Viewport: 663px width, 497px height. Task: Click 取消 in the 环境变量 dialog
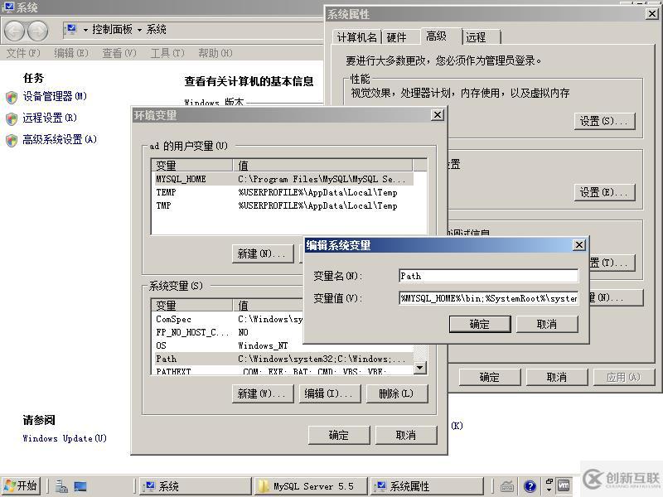[406, 435]
